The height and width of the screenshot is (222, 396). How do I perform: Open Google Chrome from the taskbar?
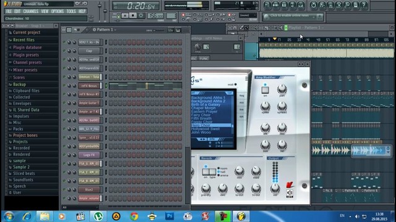tap(134, 216)
